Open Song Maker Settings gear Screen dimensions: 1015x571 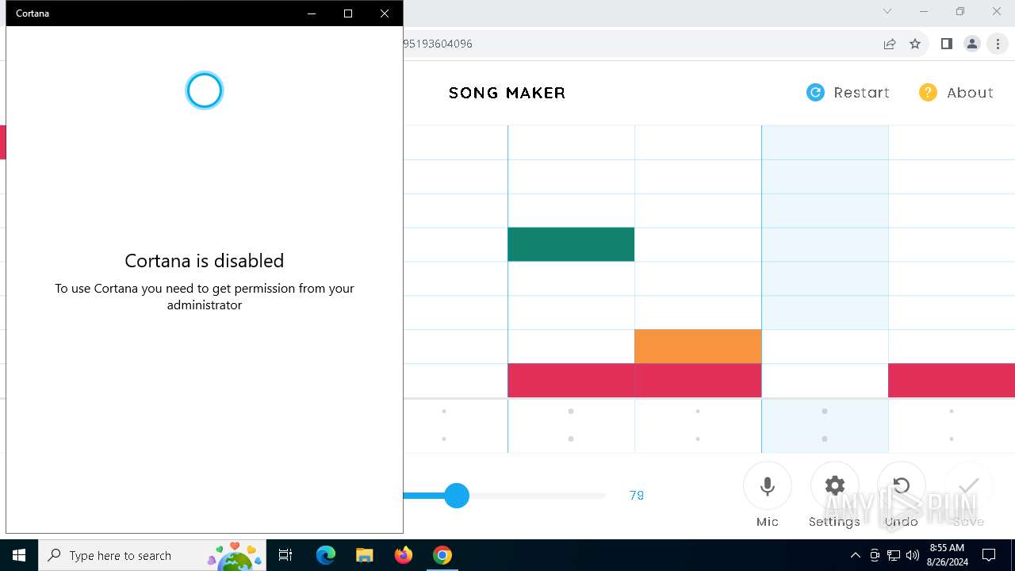pyautogui.click(x=835, y=486)
